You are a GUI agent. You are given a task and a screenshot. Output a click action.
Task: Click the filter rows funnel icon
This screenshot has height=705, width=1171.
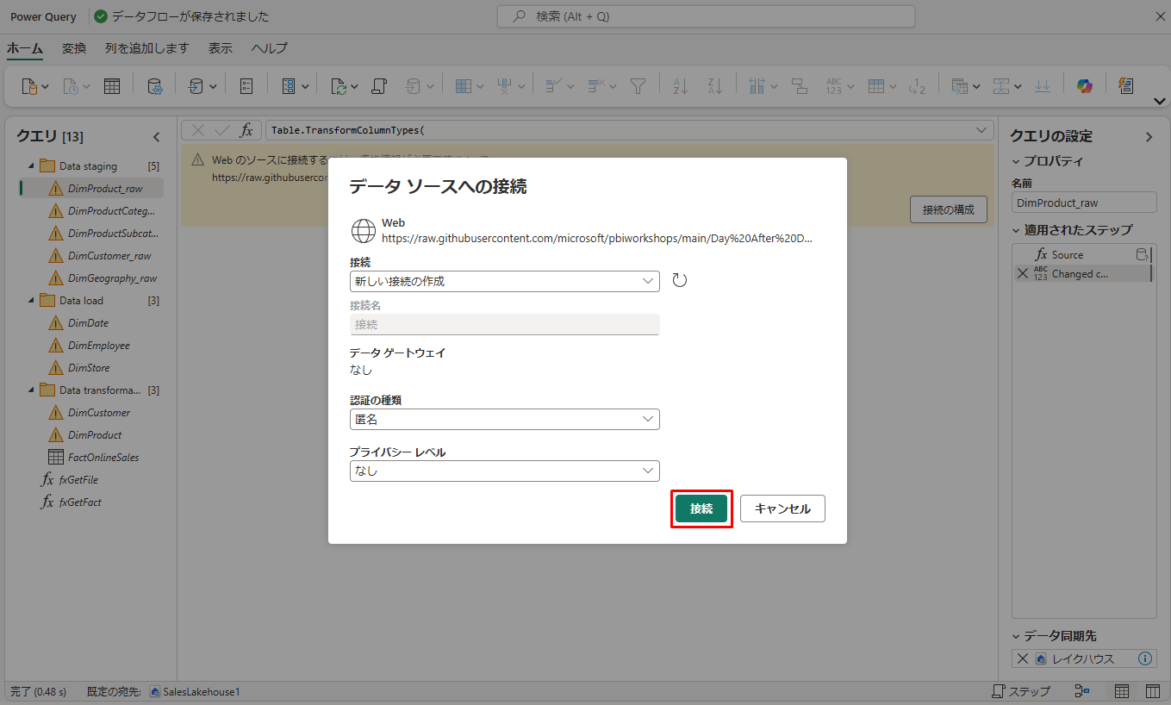(638, 85)
